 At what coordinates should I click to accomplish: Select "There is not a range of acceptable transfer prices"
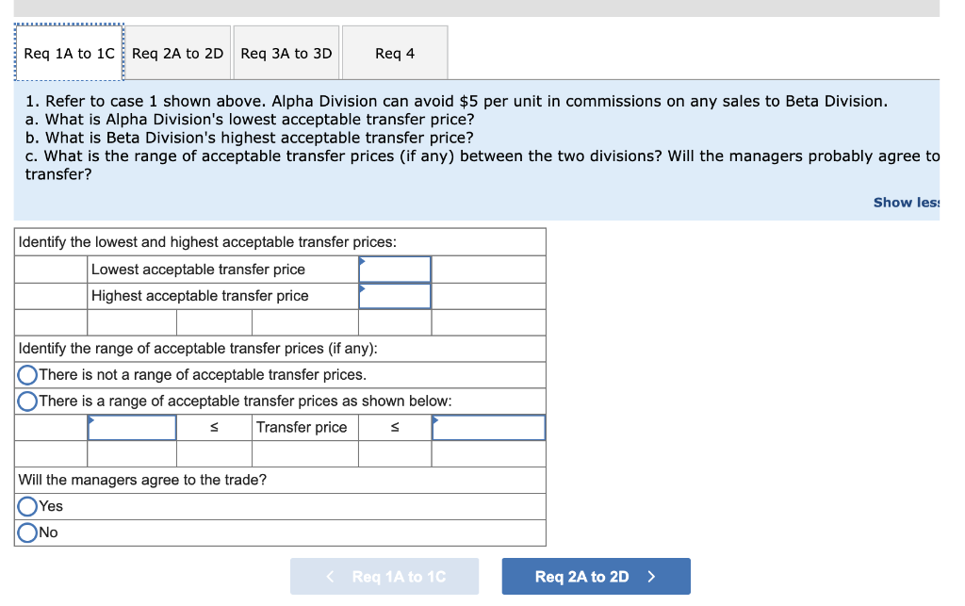(x=27, y=374)
